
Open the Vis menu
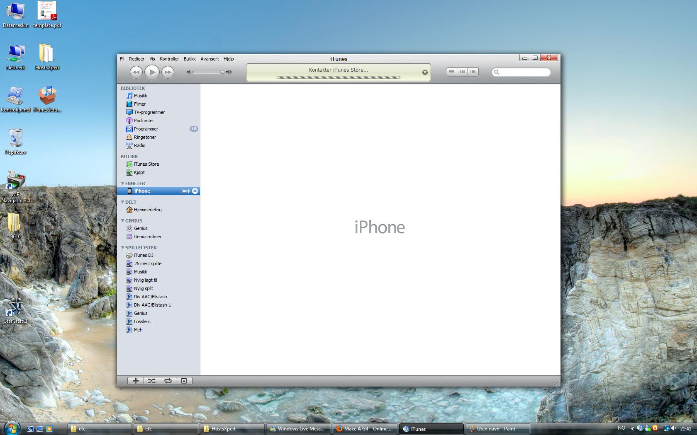tap(152, 59)
